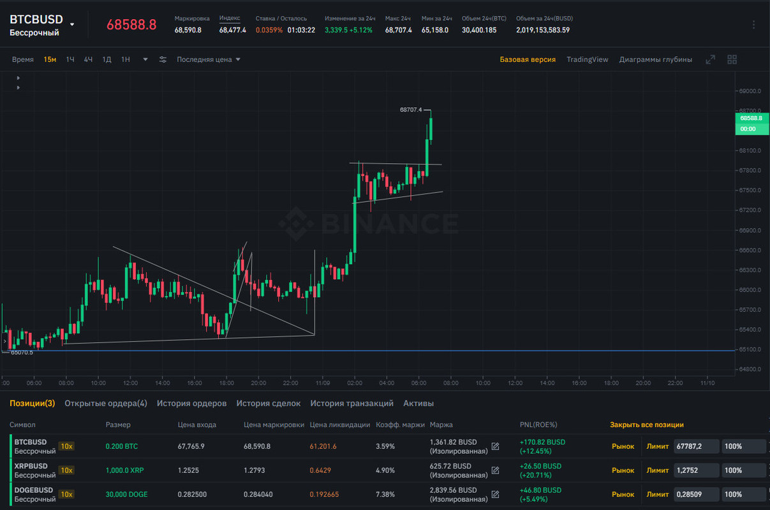Open the Открытые ордера(4) tab
This screenshot has height=510, width=770.
(x=106, y=403)
